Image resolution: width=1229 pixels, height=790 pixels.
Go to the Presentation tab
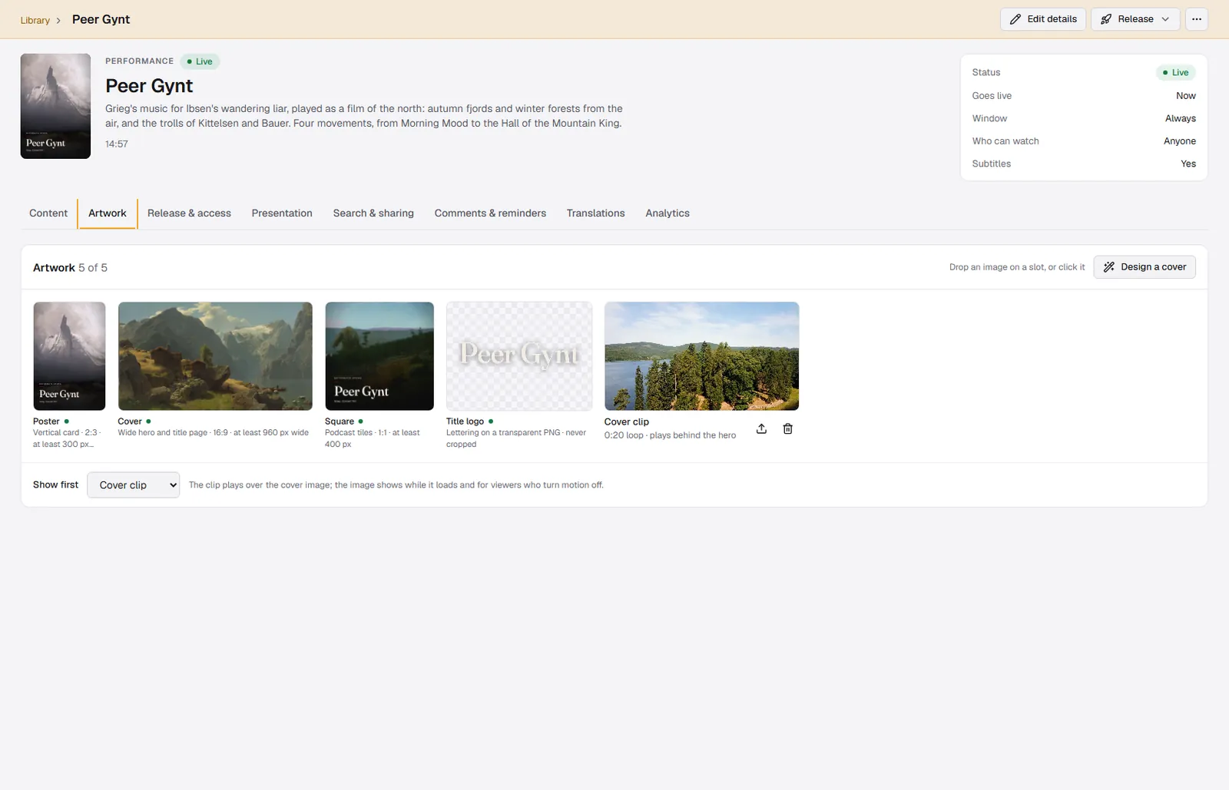point(282,213)
